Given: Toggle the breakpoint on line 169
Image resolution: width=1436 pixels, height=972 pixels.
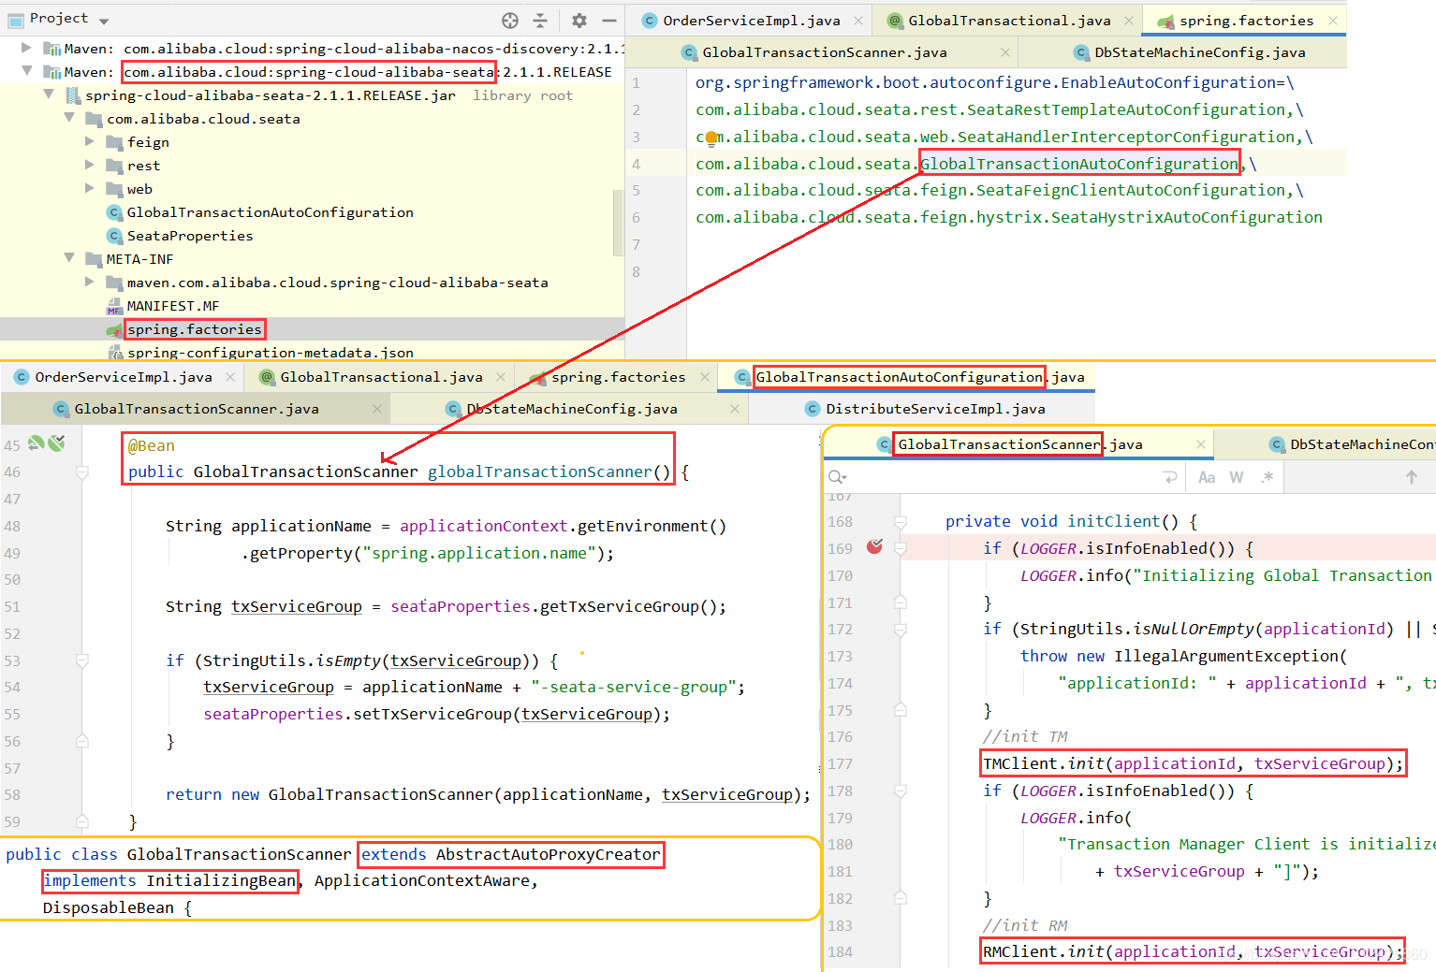Looking at the screenshot, I should pos(874,546).
